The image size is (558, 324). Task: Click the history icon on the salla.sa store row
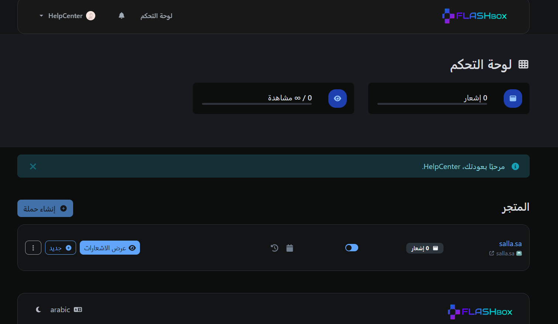click(274, 248)
